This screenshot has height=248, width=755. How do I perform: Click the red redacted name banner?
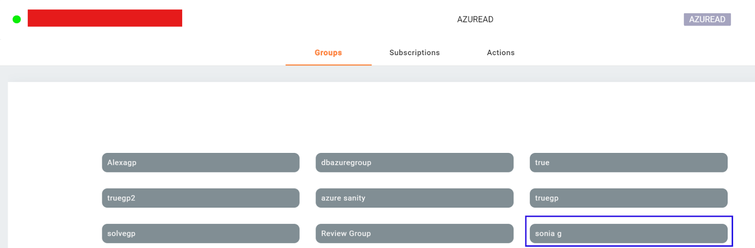pyautogui.click(x=105, y=18)
